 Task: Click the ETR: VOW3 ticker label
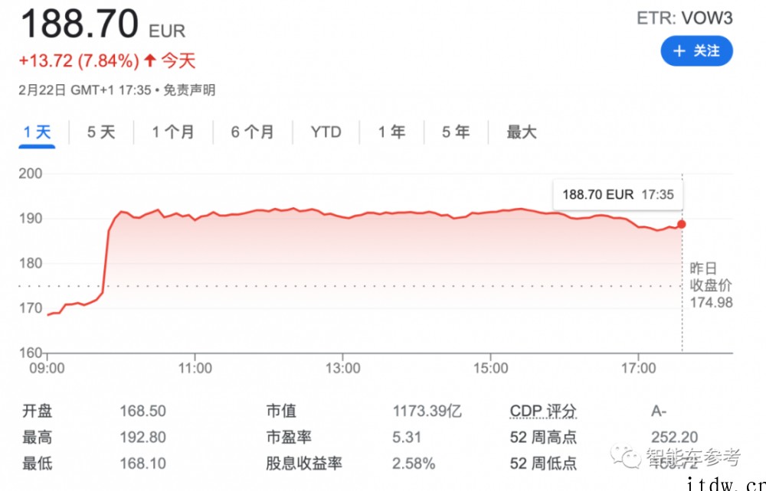coord(684,18)
